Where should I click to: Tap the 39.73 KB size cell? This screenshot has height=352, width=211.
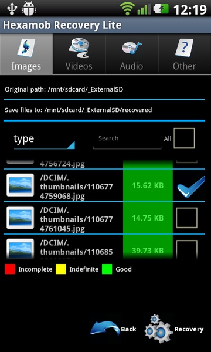[x=148, y=247]
